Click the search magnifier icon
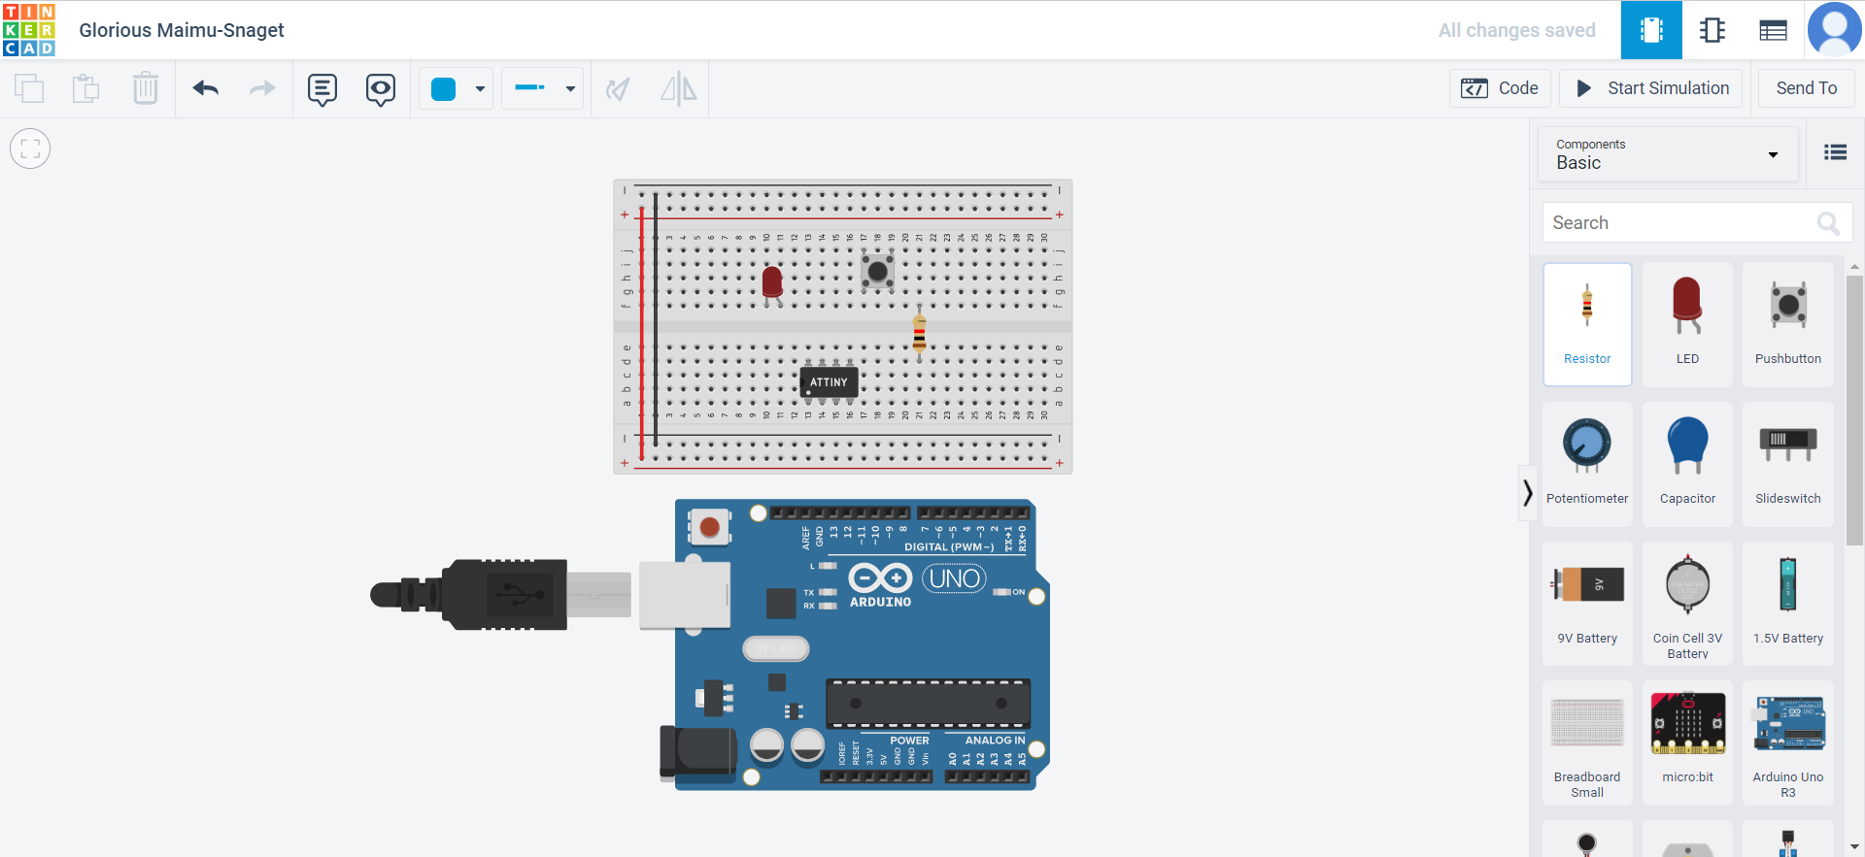 coord(1828,224)
